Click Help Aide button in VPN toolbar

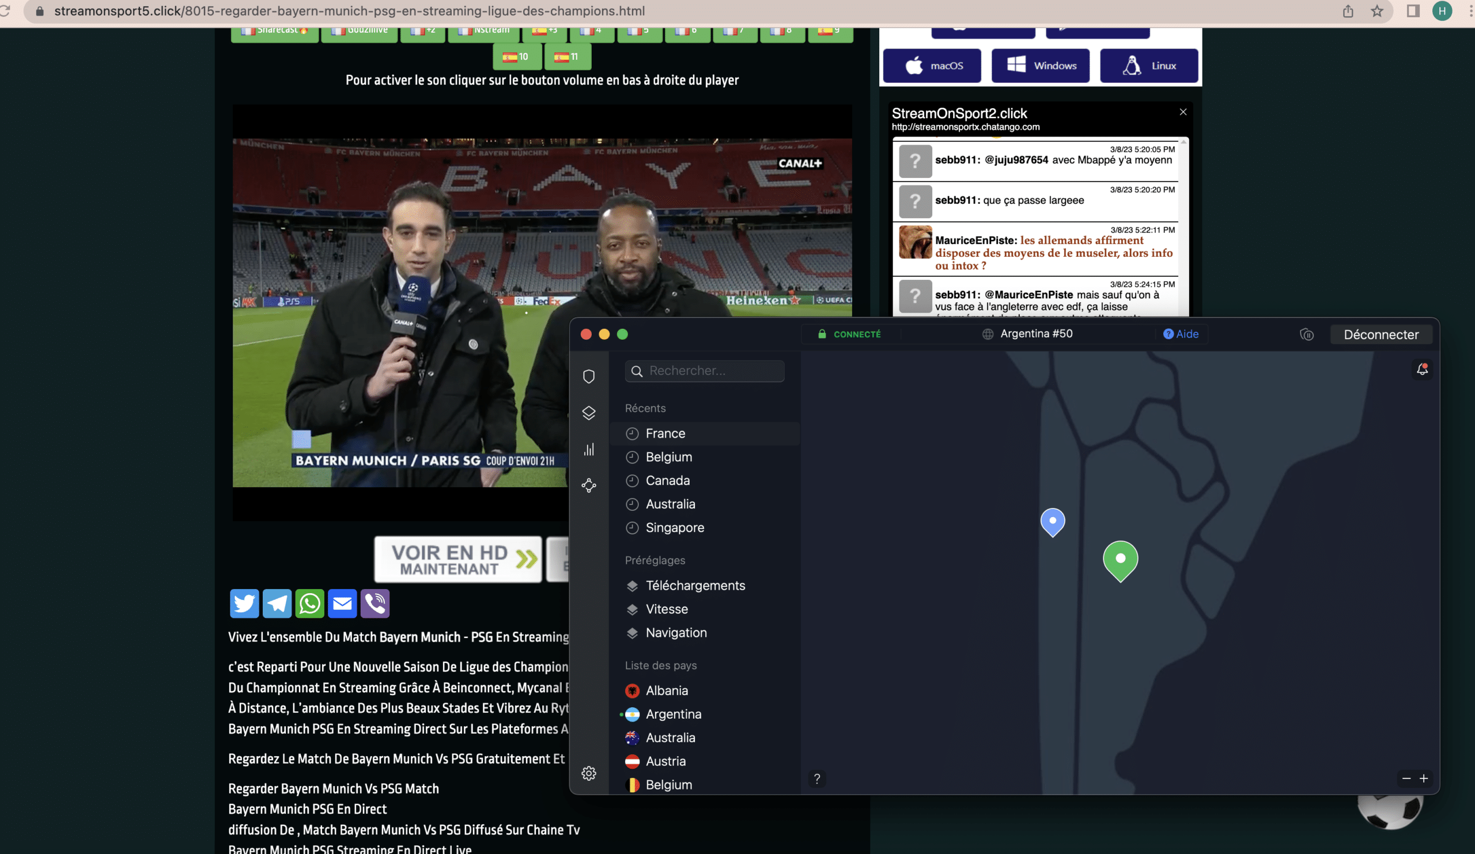pyautogui.click(x=1181, y=333)
